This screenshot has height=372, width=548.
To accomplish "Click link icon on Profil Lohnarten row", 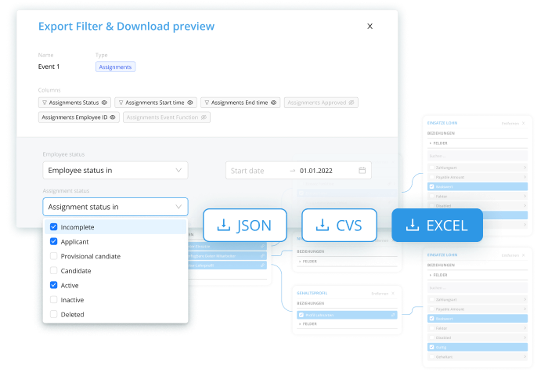I will coord(393,315).
